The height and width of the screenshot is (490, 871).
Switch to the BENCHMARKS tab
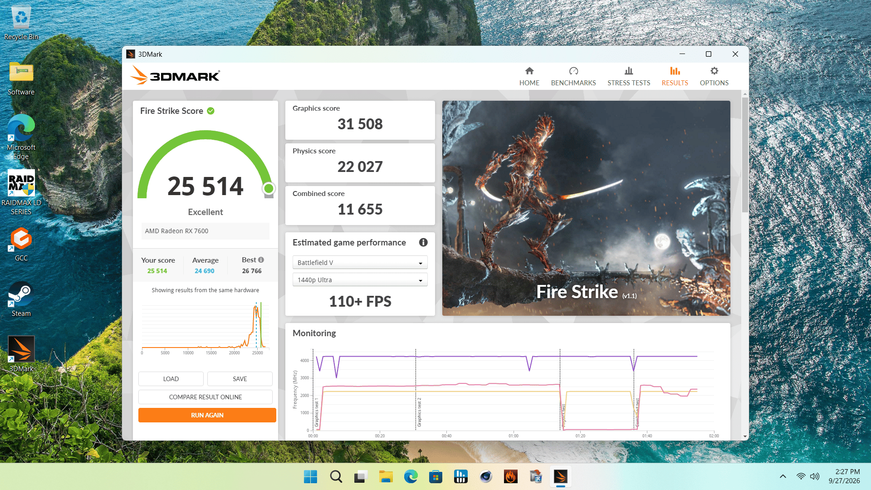coord(573,76)
